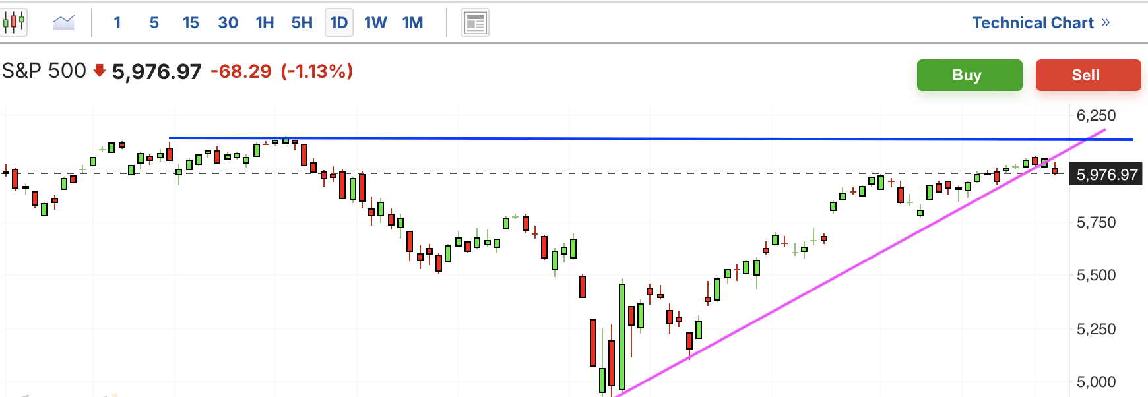This screenshot has width=1148, height=397.
Task: Select the 1H timeframe
Action: click(265, 23)
